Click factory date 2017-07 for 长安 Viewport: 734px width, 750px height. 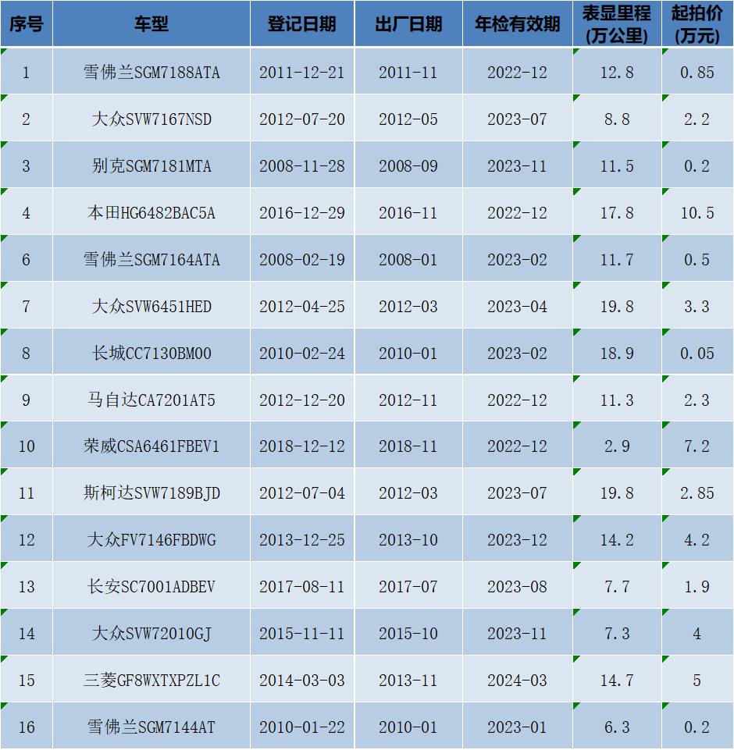[408, 586]
